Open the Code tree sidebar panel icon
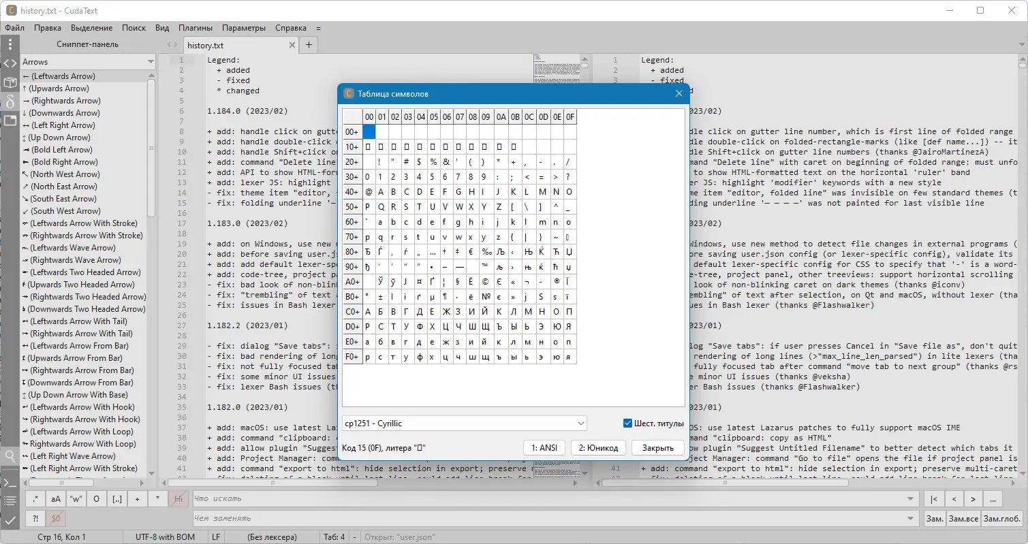The image size is (1028, 544). pos(10,63)
